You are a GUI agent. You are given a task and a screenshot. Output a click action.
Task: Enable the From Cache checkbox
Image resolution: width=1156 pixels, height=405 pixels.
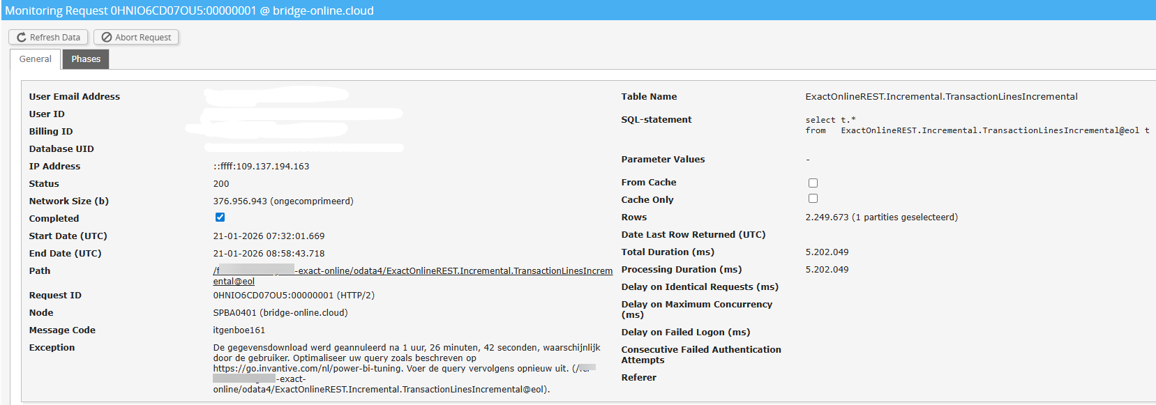813,183
